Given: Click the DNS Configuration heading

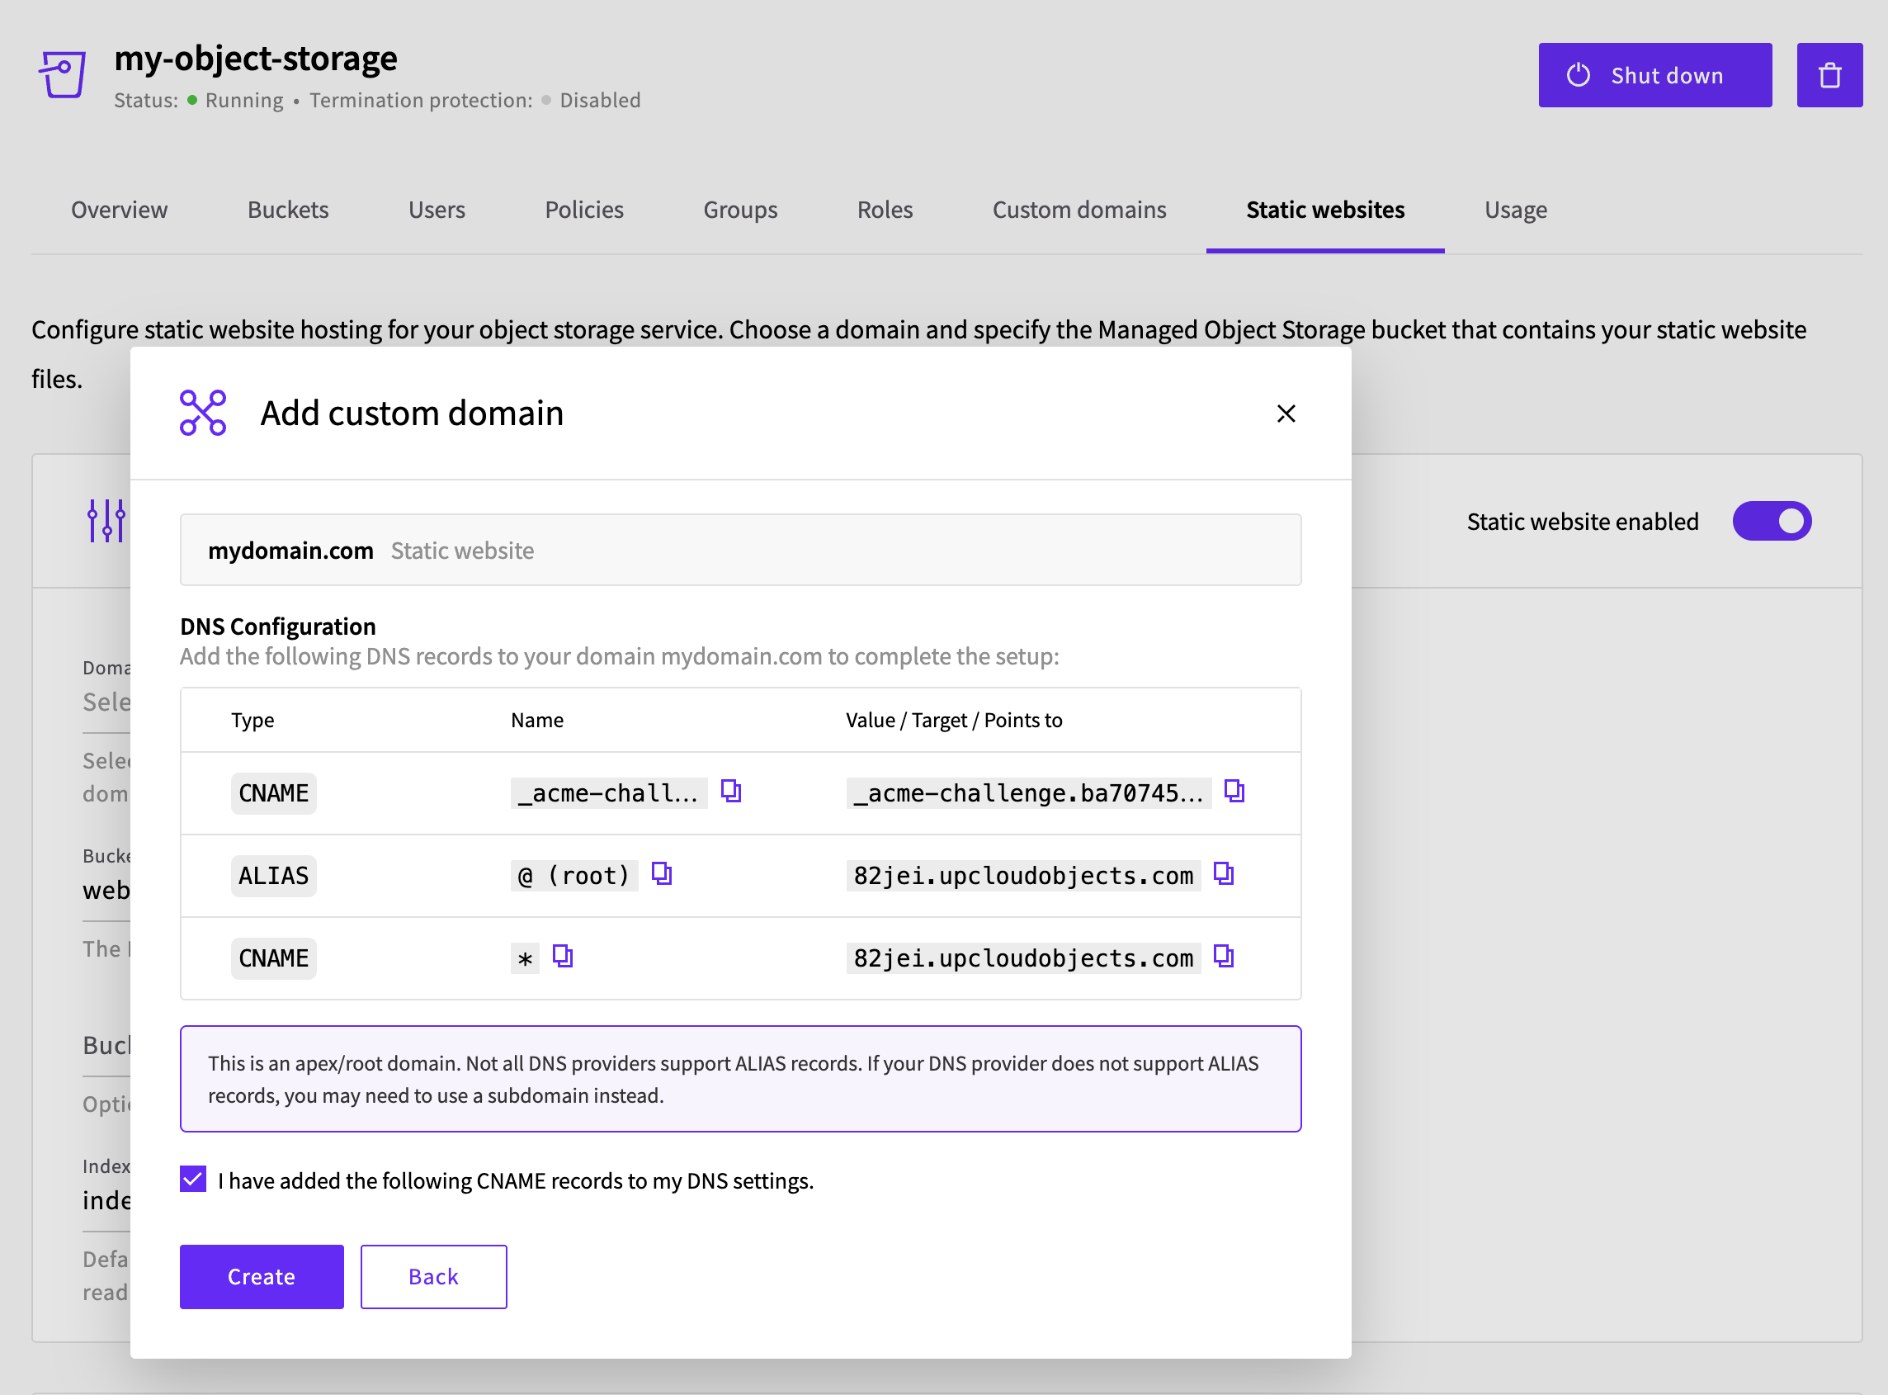Looking at the screenshot, I should point(278,626).
